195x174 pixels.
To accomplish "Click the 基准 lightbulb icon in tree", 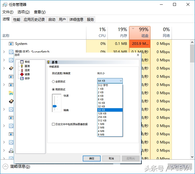I will [22, 66].
